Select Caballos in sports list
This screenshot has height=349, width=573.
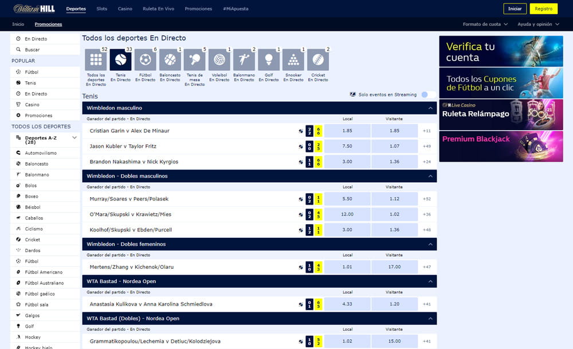34,218
